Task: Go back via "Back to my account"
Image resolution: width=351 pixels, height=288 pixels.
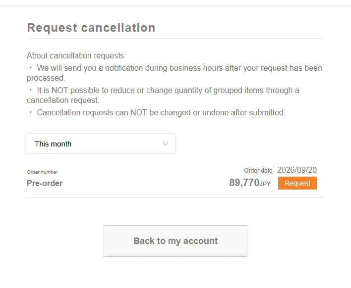Action: pyautogui.click(x=175, y=241)
